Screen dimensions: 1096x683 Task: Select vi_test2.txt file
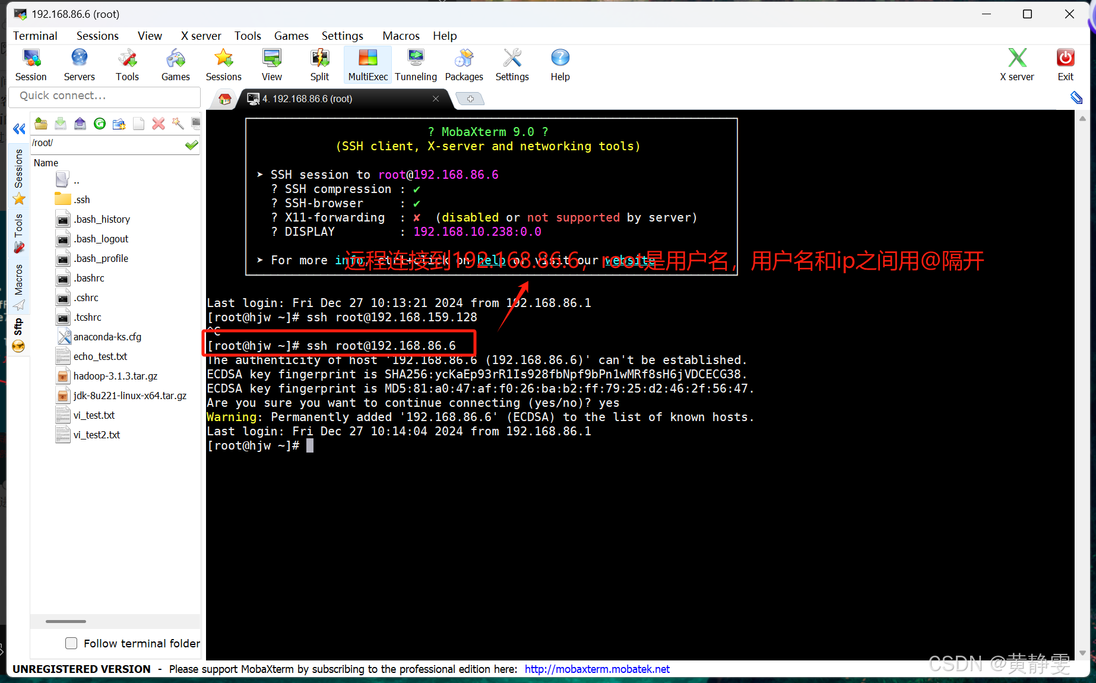(x=88, y=435)
